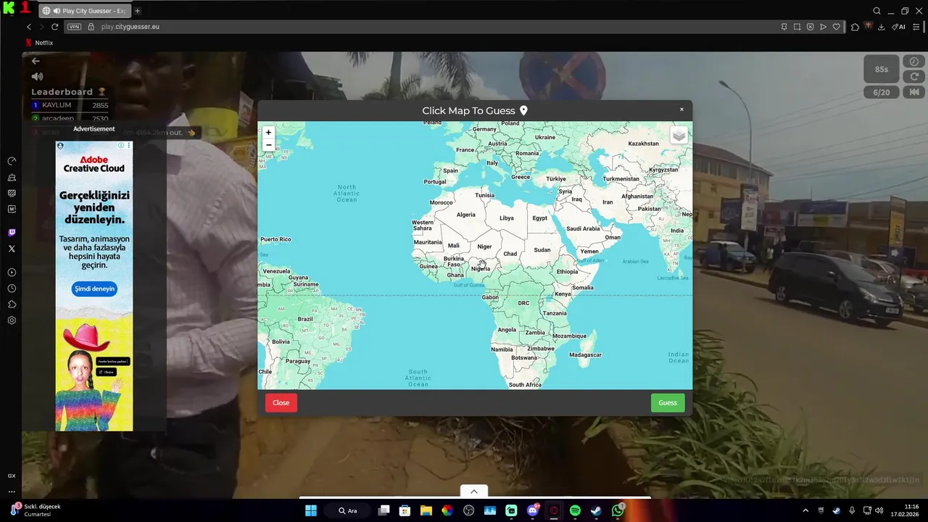This screenshot has width=928, height=522.
Task: Expand the bottom panel chevron
Action: [x=474, y=492]
